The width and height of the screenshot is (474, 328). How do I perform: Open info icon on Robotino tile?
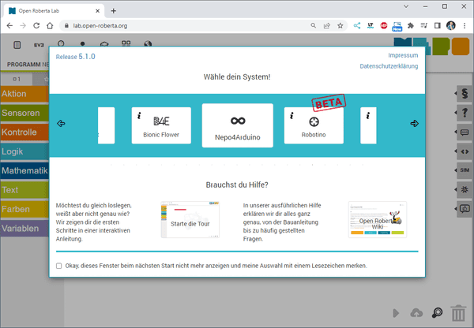point(292,115)
